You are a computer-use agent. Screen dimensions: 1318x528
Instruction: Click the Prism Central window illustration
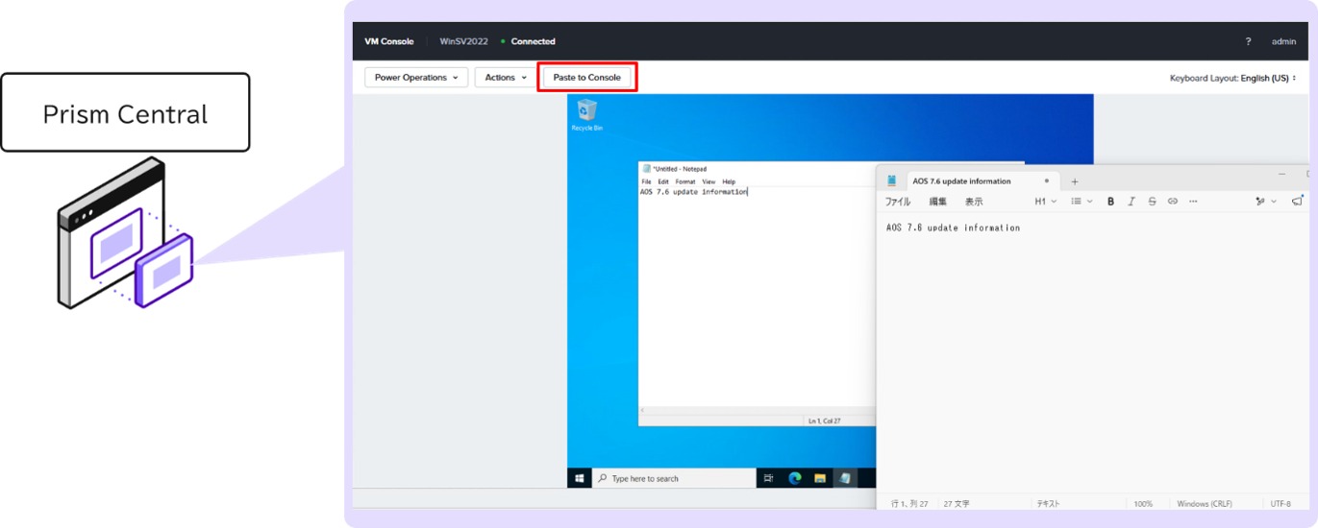point(124,232)
